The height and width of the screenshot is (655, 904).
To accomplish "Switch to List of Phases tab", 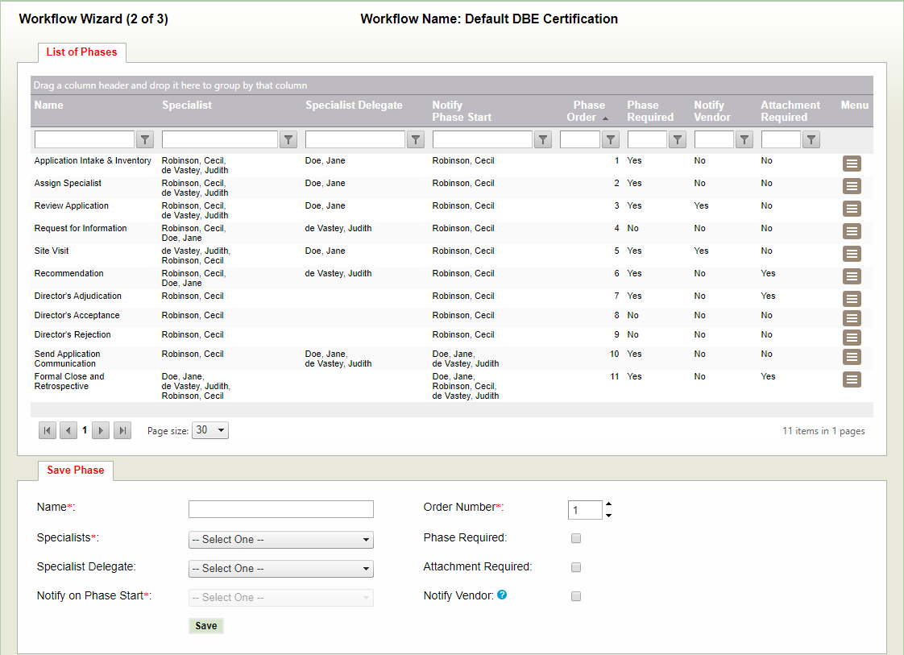I will pyautogui.click(x=81, y=52).
